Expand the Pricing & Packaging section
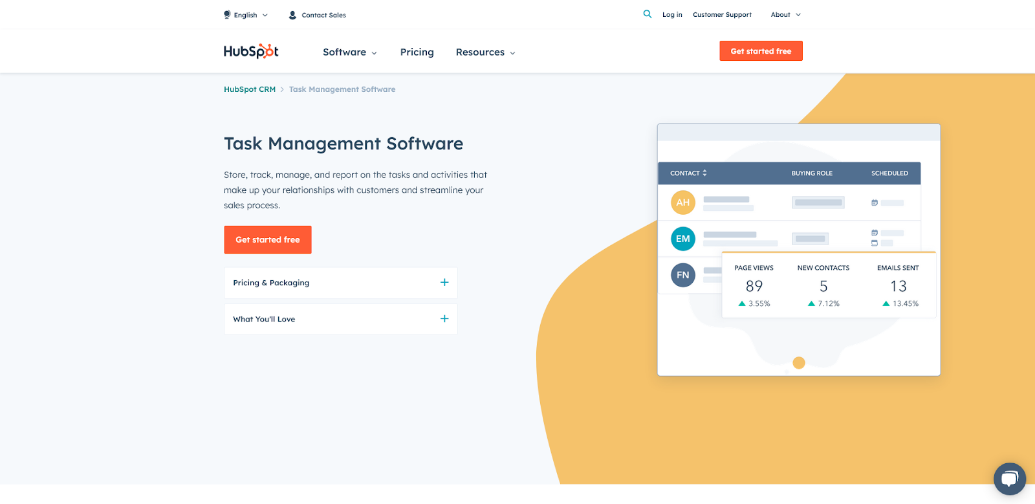 coord(341,283)
